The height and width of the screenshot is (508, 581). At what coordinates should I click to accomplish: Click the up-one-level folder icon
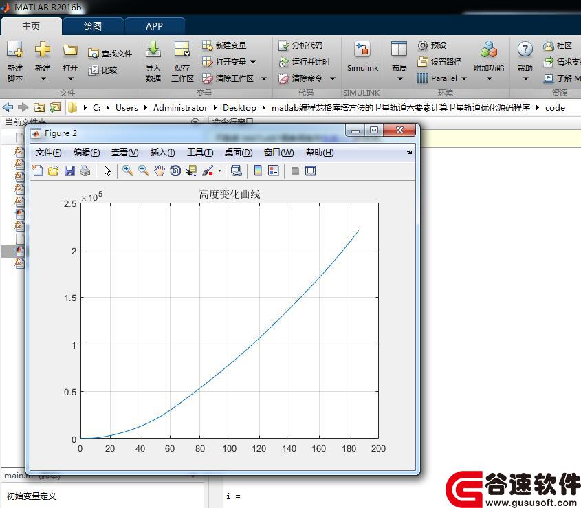coord(39,107)
